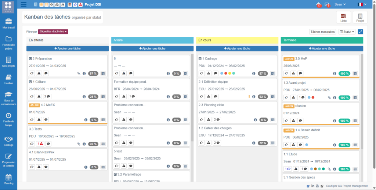The height and width of the screenshot is (190, 376).
Task: Open notifications bell in the top bar
Action: click(x=318, y=4)
